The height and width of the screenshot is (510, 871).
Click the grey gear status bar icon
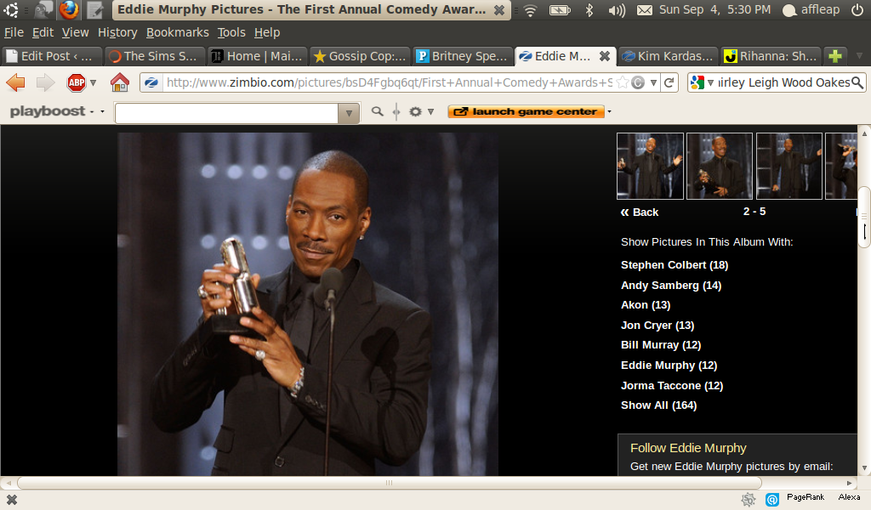tap(749, 500)
